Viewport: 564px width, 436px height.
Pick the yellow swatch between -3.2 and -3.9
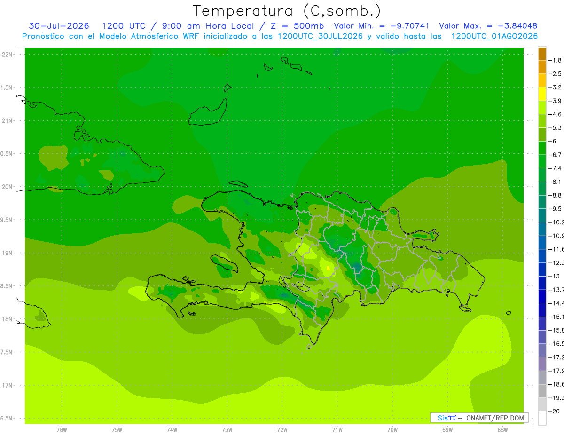click(x=542, y=94)
